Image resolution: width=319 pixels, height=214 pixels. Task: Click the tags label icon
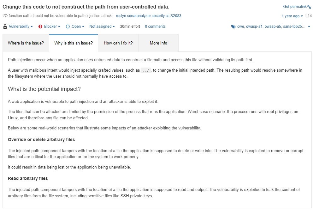(x=233, y=27)
